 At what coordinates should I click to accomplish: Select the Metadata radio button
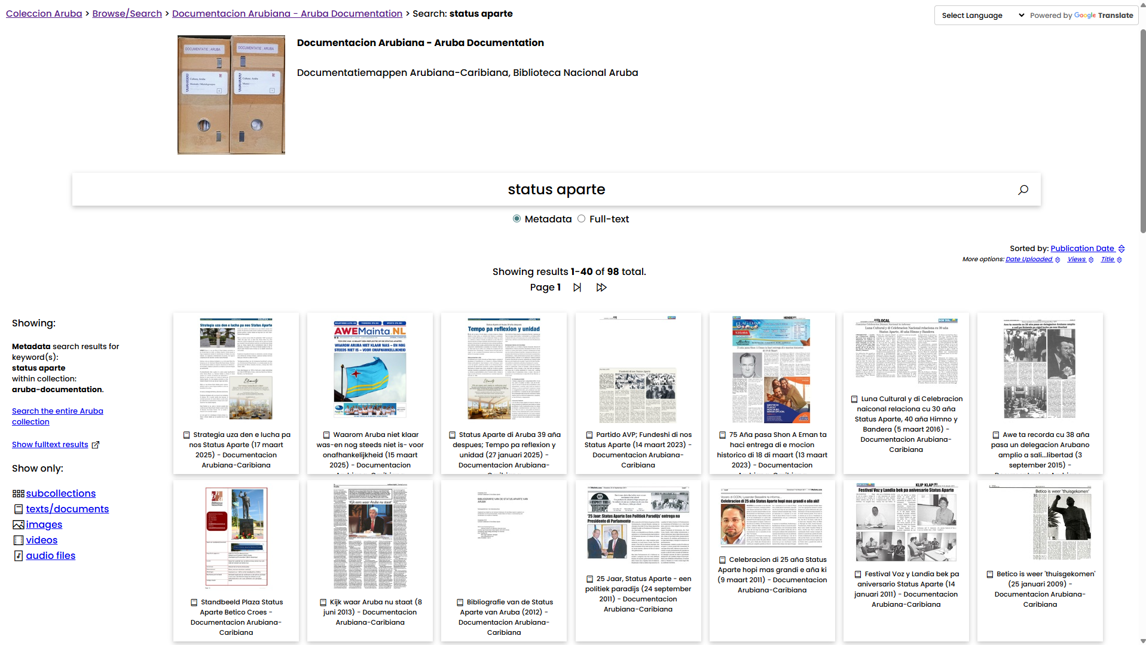[517, 219]
